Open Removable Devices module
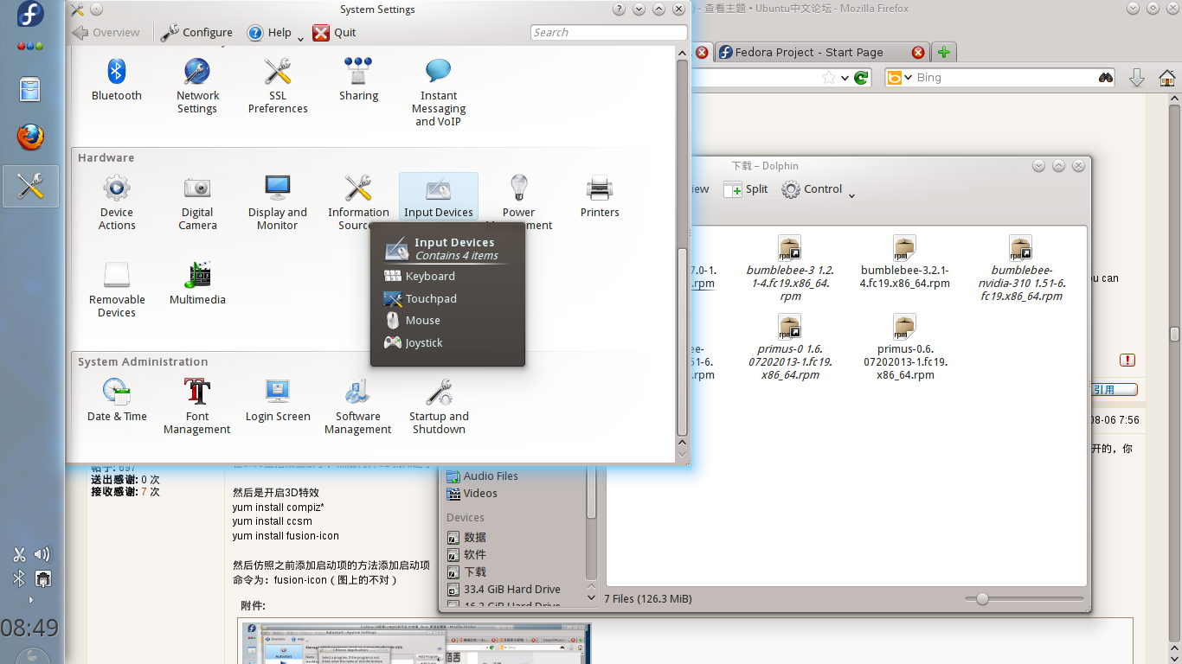 click(x=117, y=290)
